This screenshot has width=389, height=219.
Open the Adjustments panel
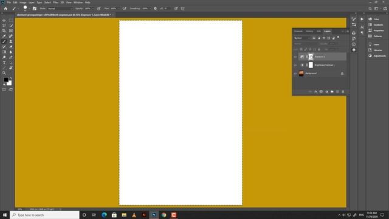point(377,56)
